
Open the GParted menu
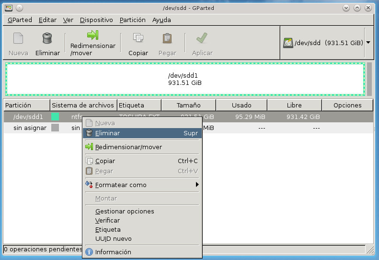(x=20, y=20)
